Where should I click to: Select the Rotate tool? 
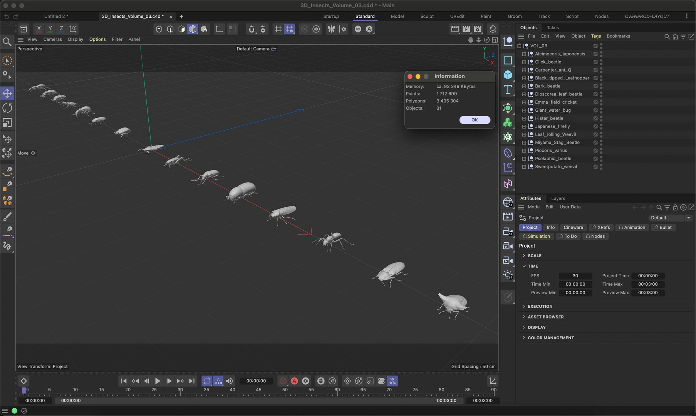(x=7, y=108)
